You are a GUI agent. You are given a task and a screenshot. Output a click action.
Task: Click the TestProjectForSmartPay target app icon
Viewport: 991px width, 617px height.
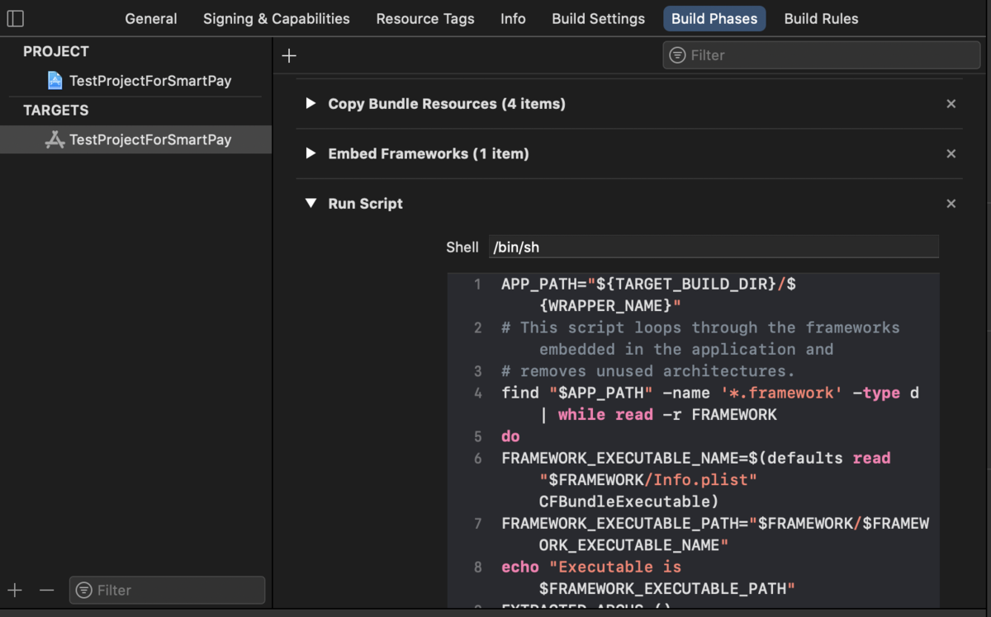pos(55,139)
